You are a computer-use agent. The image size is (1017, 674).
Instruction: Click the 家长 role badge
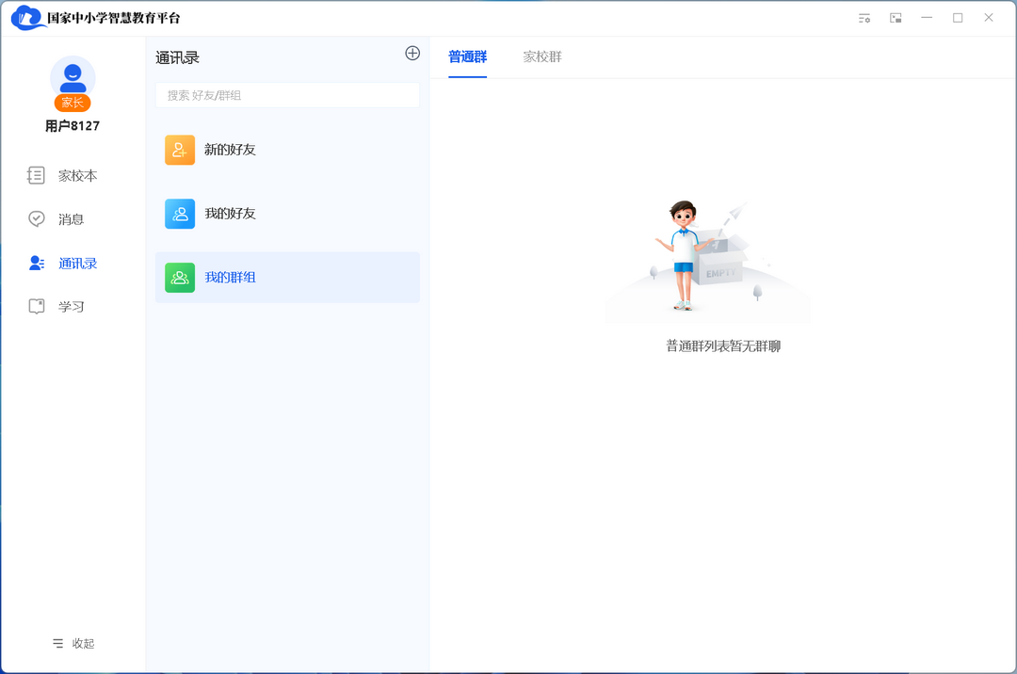click(73, 103)
